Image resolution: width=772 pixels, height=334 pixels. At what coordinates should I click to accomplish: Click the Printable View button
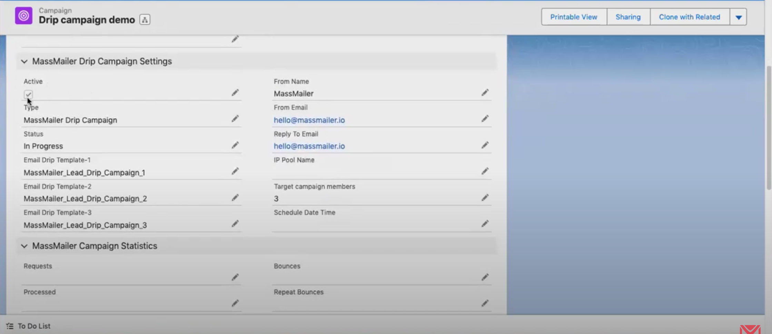574,17
